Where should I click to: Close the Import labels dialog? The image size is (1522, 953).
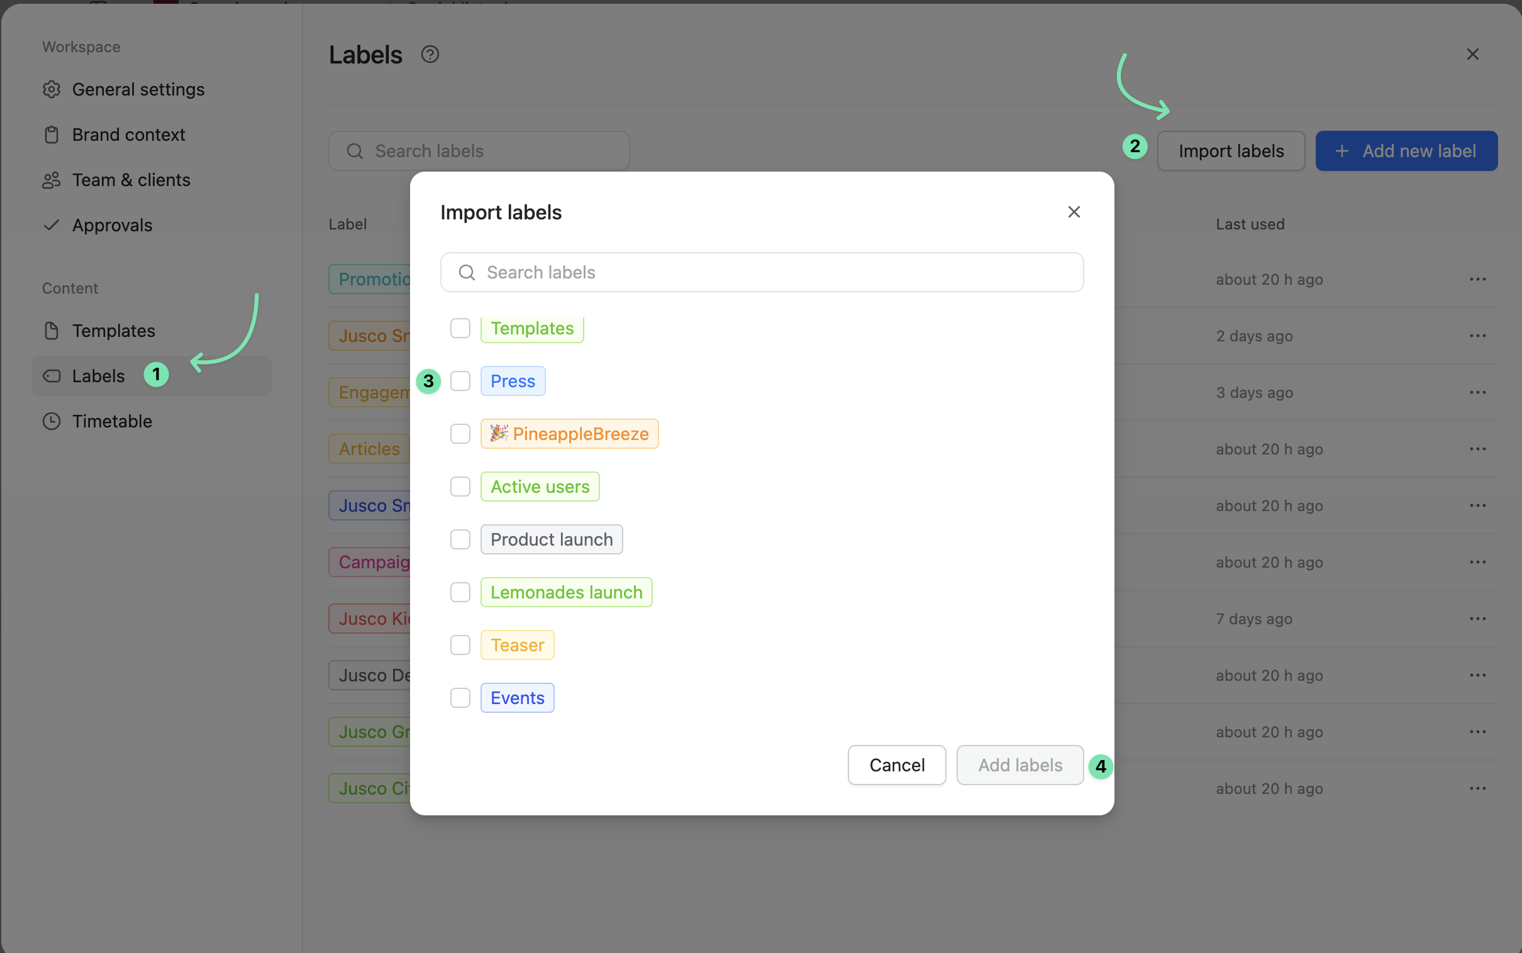point(1074,212)
